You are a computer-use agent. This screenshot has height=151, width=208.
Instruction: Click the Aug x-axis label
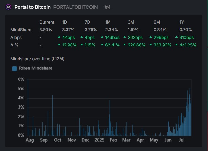pyautogui.click(x=30, y=140)
